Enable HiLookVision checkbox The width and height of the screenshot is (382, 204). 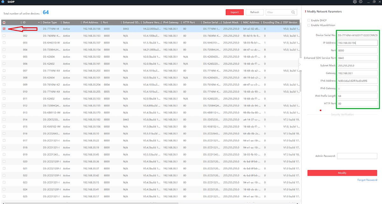click(309, 25)
